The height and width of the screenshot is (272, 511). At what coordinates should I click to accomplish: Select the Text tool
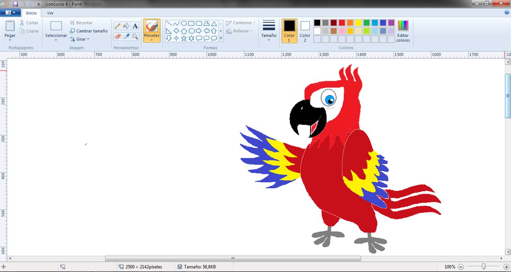point(135,26)
